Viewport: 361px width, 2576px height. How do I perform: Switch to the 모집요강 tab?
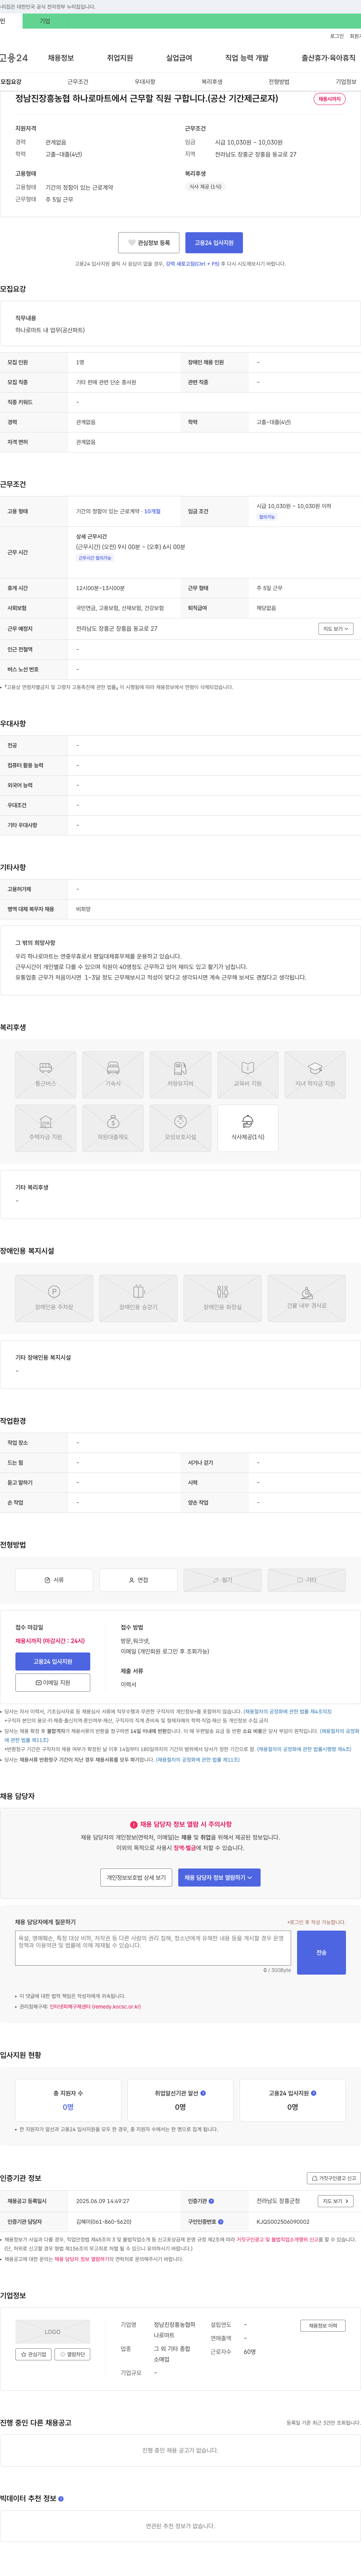[11, 82]
